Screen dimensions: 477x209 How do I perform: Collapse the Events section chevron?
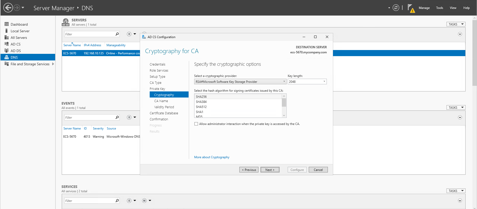(460, 117)
